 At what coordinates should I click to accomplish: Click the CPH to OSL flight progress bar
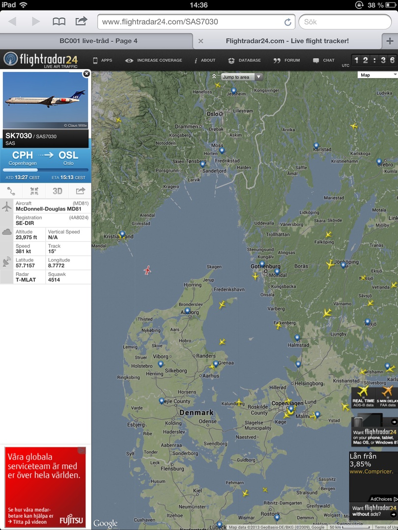tap(46, 170)
